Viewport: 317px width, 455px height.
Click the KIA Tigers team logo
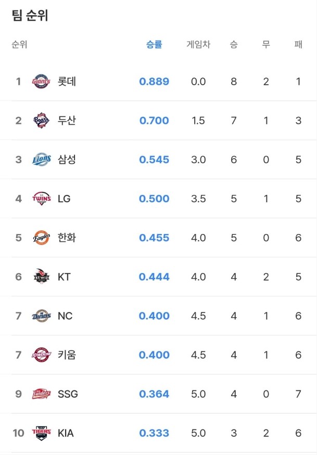[x=41, y=433]
